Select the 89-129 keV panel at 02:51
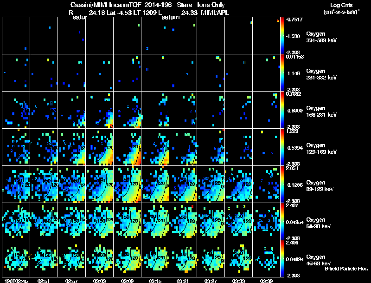This screenshot has height=283, width=371. [x=44, y=184]
